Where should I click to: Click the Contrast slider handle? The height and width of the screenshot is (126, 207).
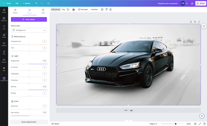point(29,71)
